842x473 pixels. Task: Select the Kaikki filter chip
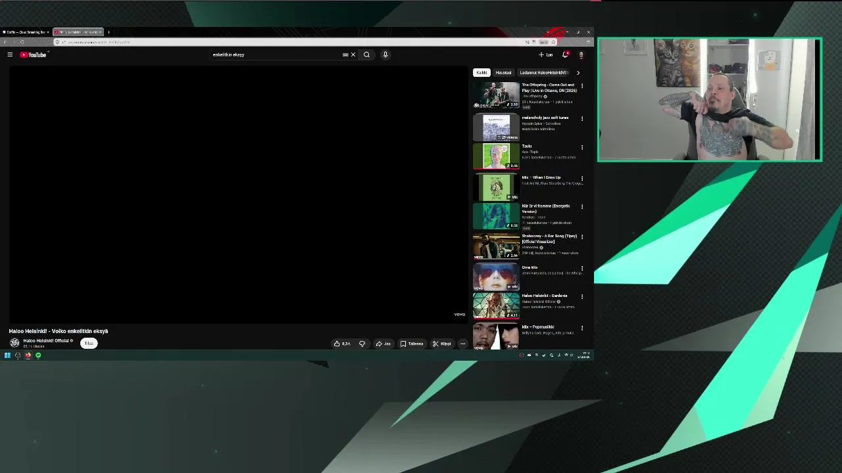pos(482,72)
